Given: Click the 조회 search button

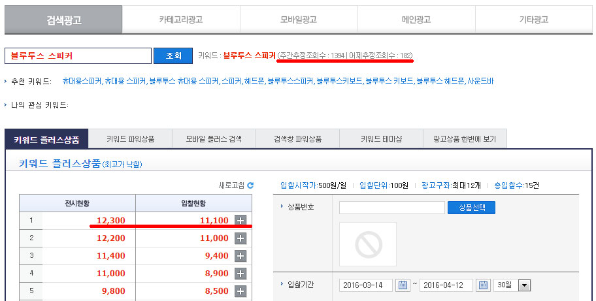Looking at the screenshot, I should [x=173, y=55].
